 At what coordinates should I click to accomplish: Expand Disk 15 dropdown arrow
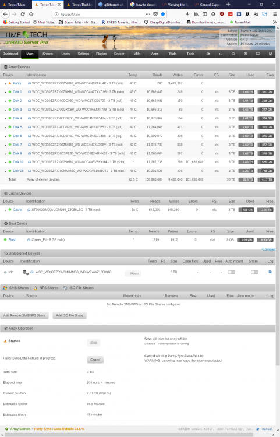5,171
